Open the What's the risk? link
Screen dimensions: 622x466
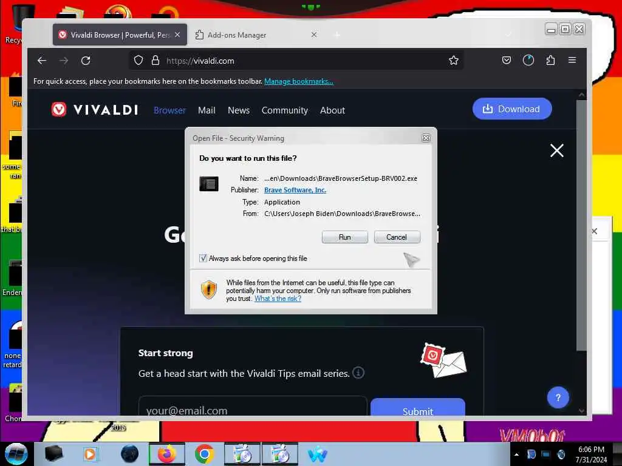coord(278,299)
